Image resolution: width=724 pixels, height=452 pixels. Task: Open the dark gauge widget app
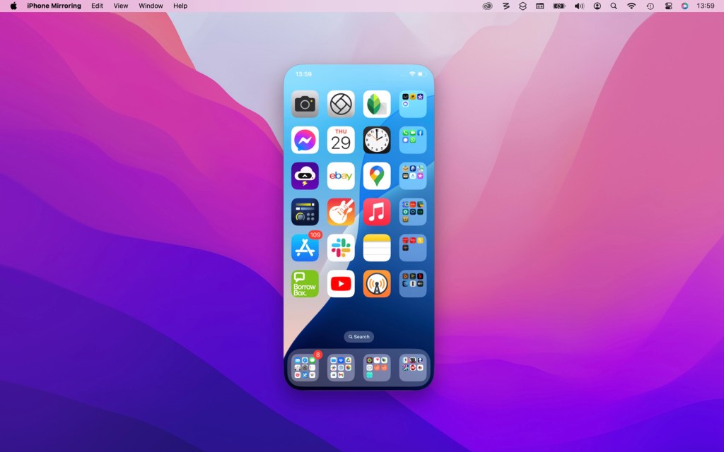click(x=305, y=212)
